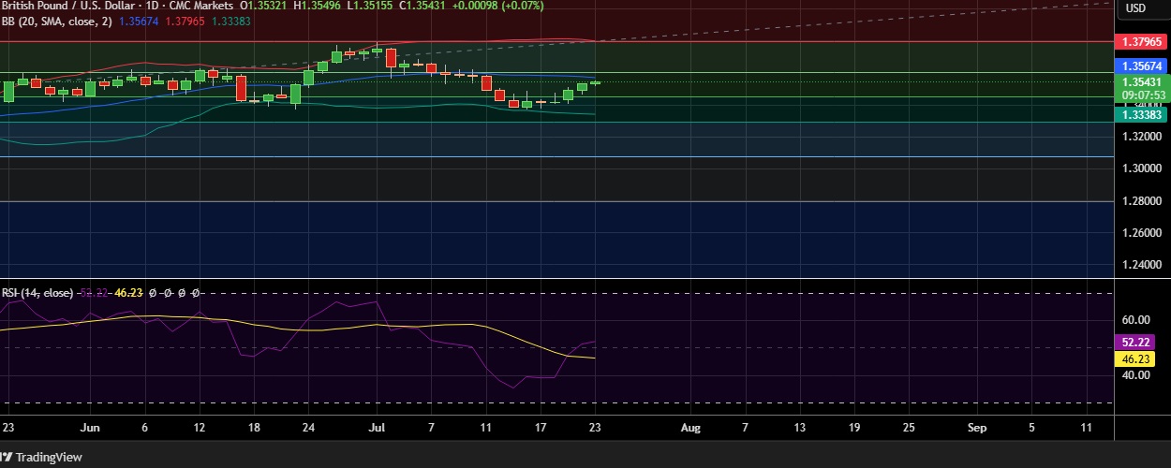Click the 1.26000 price scale value
This screenshot has width=1171, height=468.
tap(1143, 233)
